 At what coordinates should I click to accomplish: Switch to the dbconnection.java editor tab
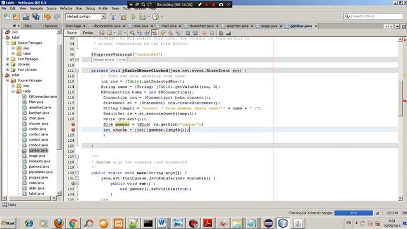tap(107, 26)
